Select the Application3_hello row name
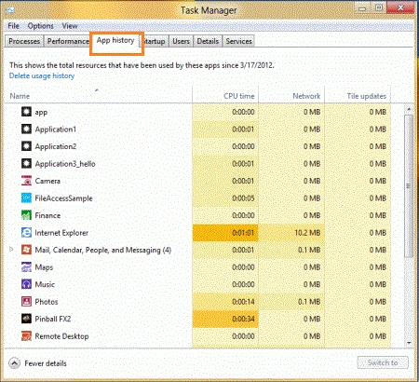 (x=65, y=164)
